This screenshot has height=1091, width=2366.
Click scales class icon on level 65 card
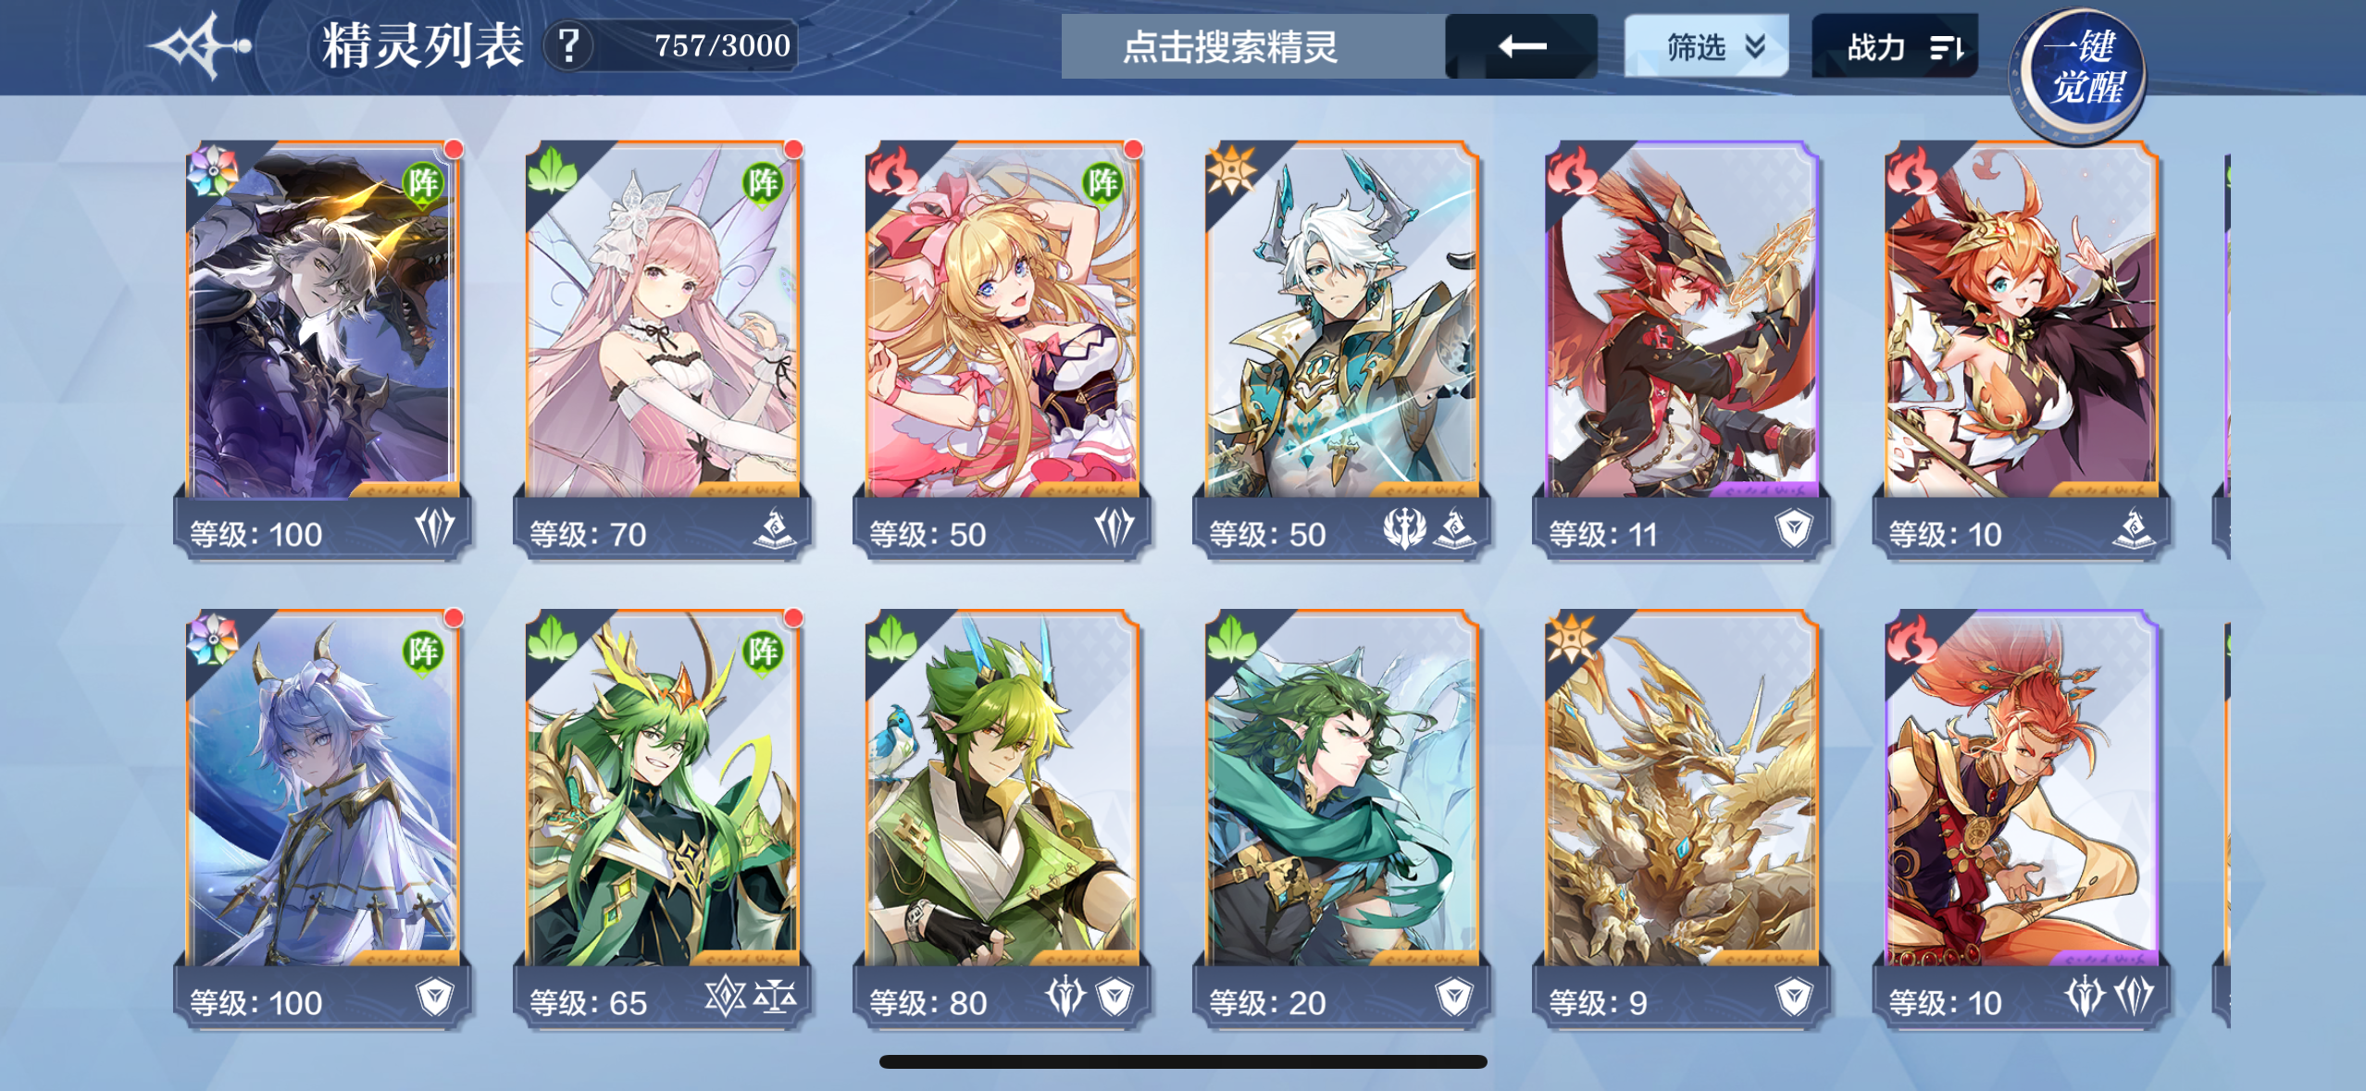coord(775,997)
